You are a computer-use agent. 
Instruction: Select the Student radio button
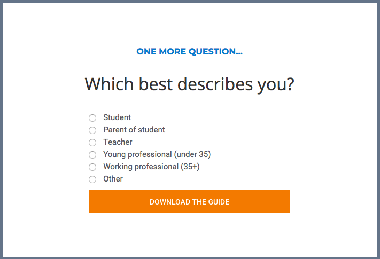(92, 118)
